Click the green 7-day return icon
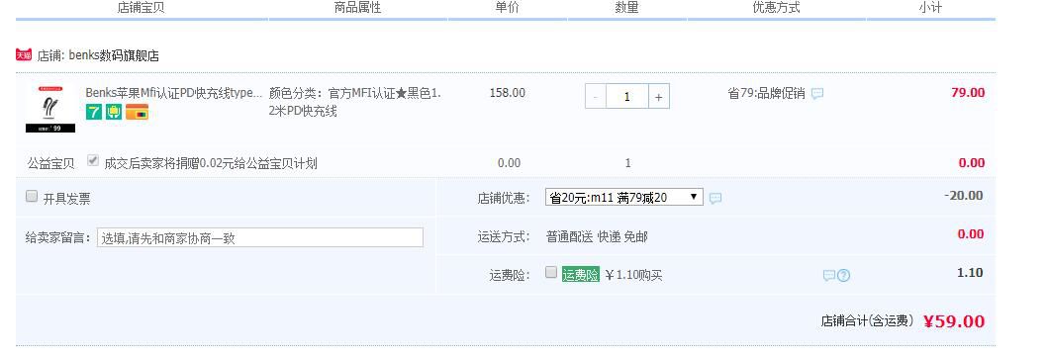The image size is (1046, 357). coord(94,113)
